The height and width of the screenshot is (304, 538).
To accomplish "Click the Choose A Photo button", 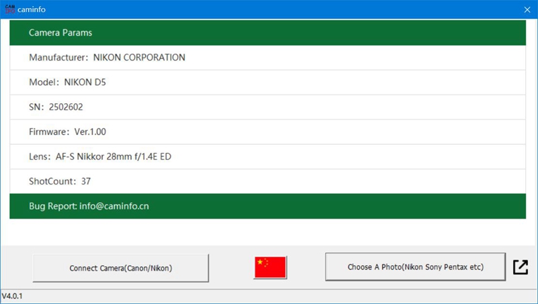I will (x=415, y=266).
